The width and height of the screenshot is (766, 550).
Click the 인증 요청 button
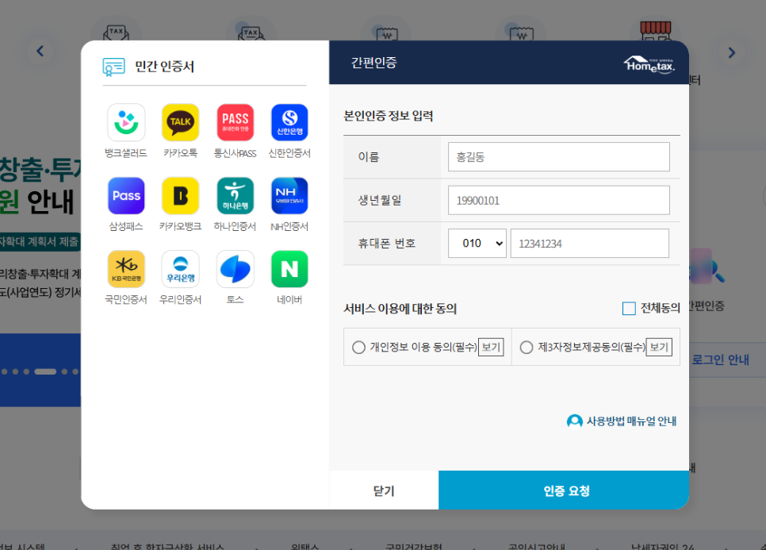click(x=564, y=490)
